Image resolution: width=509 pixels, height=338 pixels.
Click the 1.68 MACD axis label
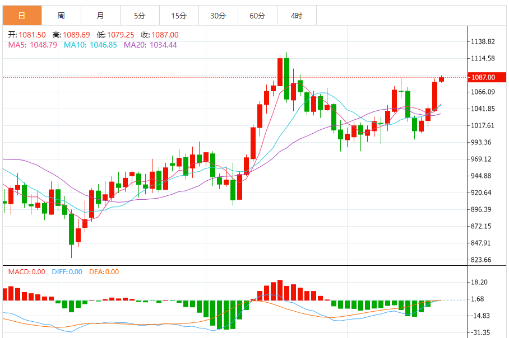click(478, 299)
